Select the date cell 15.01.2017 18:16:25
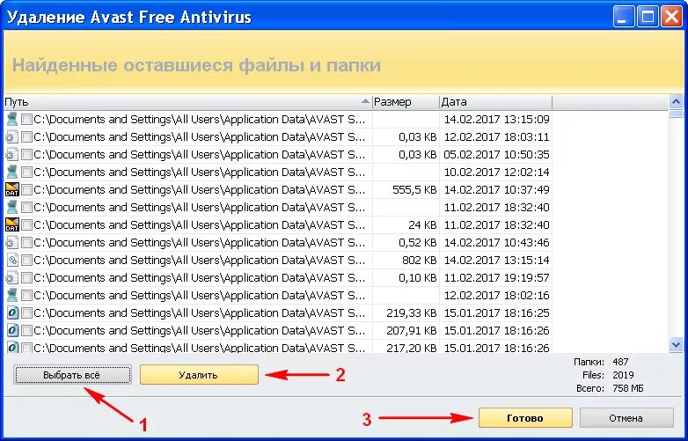This screenshot has height=441, width=688. [x=496, y=312]
